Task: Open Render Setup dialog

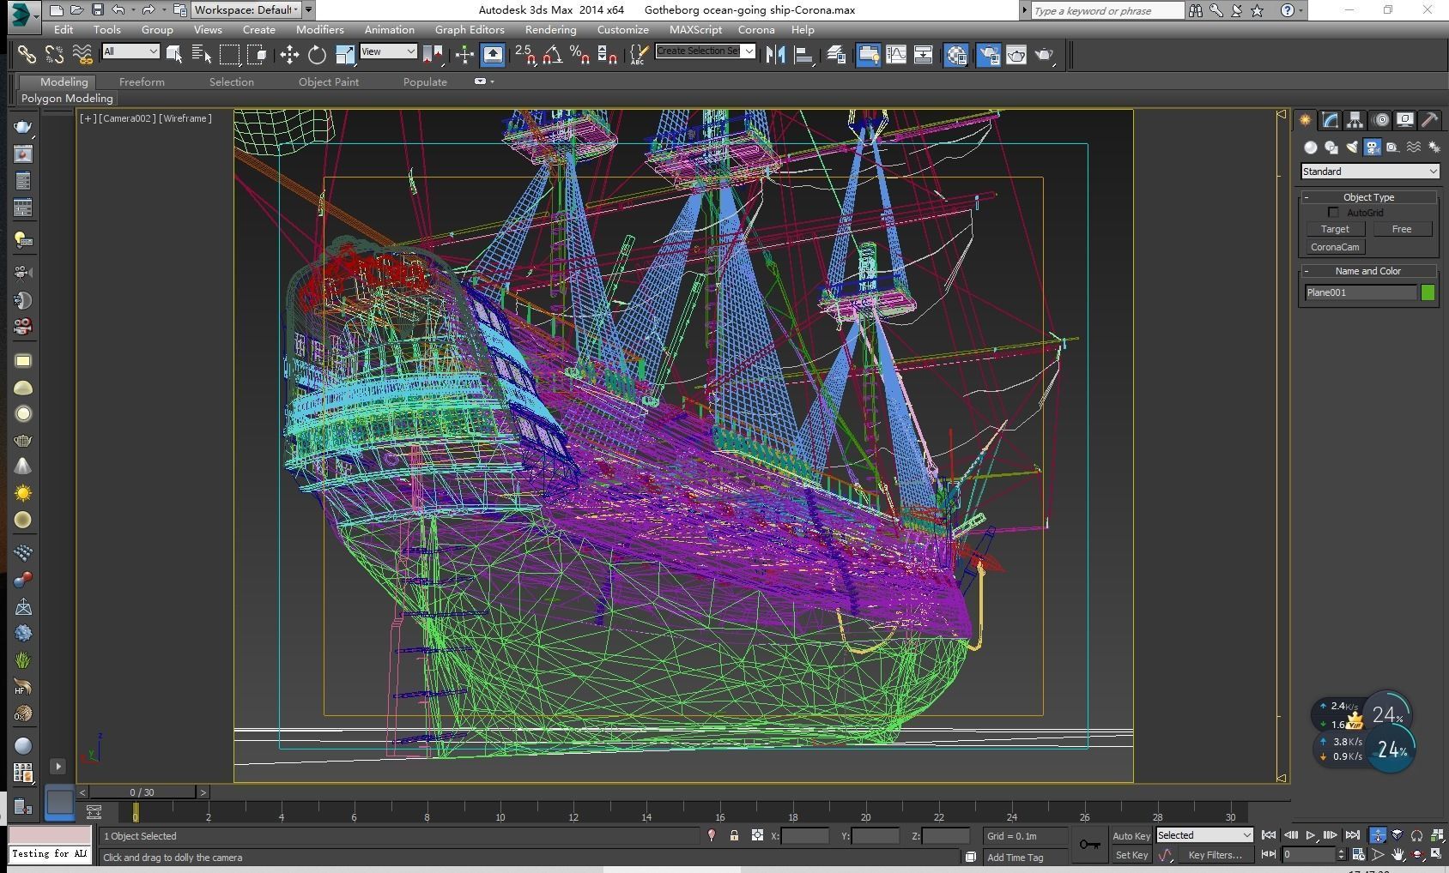Action: (989, 55)
